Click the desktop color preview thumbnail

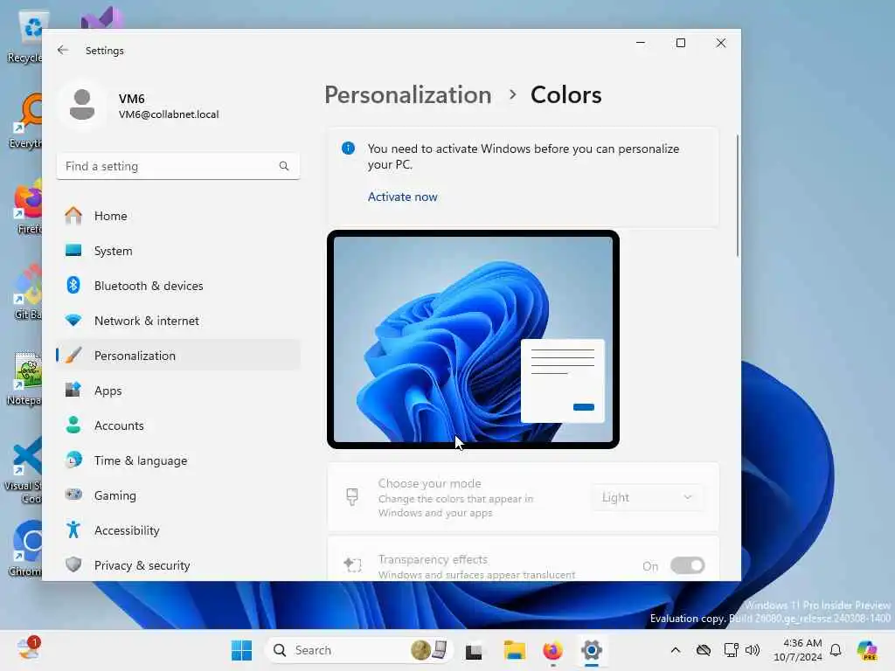click(473, 339)
